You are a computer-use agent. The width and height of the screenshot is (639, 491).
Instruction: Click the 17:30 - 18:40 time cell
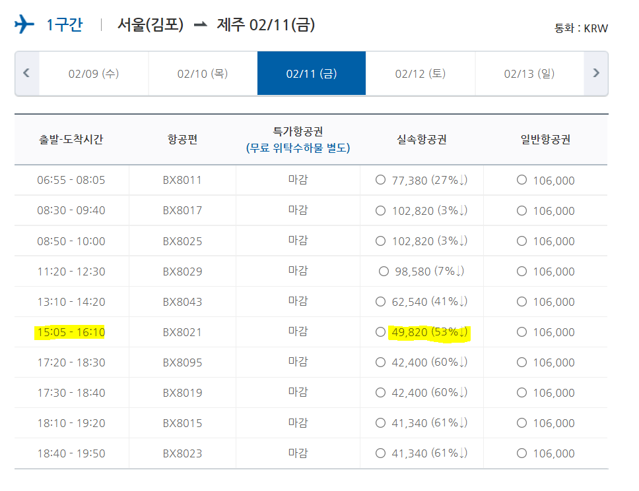pos(71,393)
